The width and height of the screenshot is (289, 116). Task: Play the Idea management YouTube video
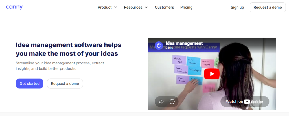(212, 74)
